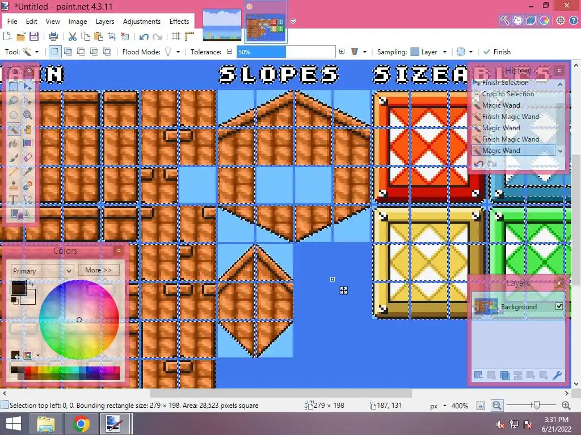This screenshot has width=581, height=435.
Task: Open the Primary color dropdown
Action: pyautogui.click(x=41, y=271)
